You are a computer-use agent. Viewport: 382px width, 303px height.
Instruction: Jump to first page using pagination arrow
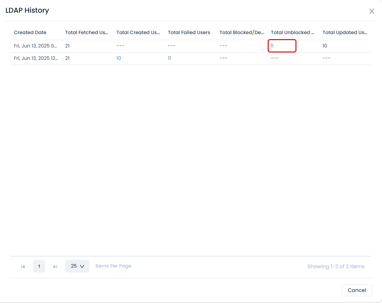[23, 266]
